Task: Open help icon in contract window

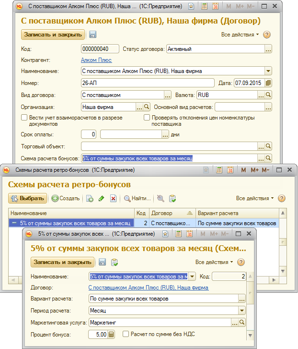Action: click(267, 35)
